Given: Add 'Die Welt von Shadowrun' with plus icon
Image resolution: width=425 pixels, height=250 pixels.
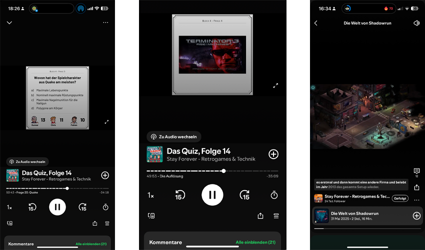Looking at the screenshot, I should [x=416, y=215].
